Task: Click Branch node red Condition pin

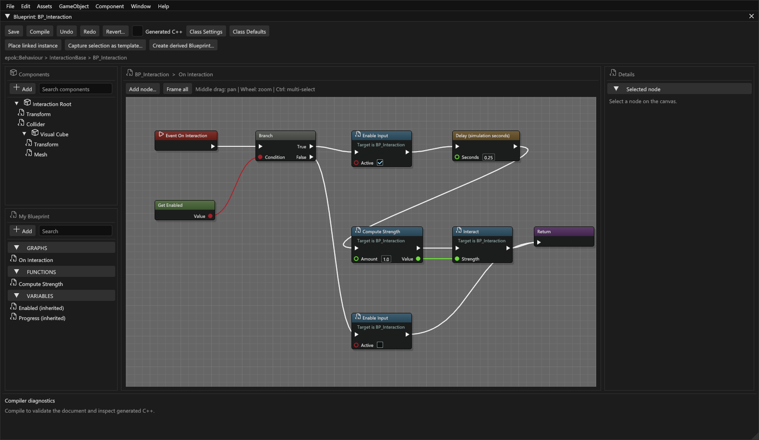Action: pos(260,157)
